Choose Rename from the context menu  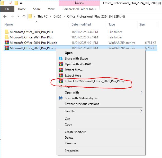70,143
